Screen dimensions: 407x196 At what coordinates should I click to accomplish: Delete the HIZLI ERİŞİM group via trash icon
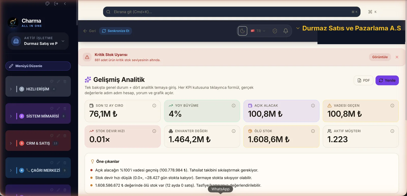coord(65,81)
